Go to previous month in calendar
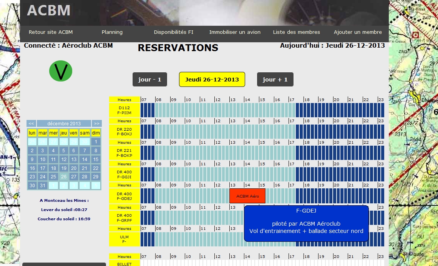The height and width of the screenshot is (266, 438). pyautogui.click(x=32, y=124)
